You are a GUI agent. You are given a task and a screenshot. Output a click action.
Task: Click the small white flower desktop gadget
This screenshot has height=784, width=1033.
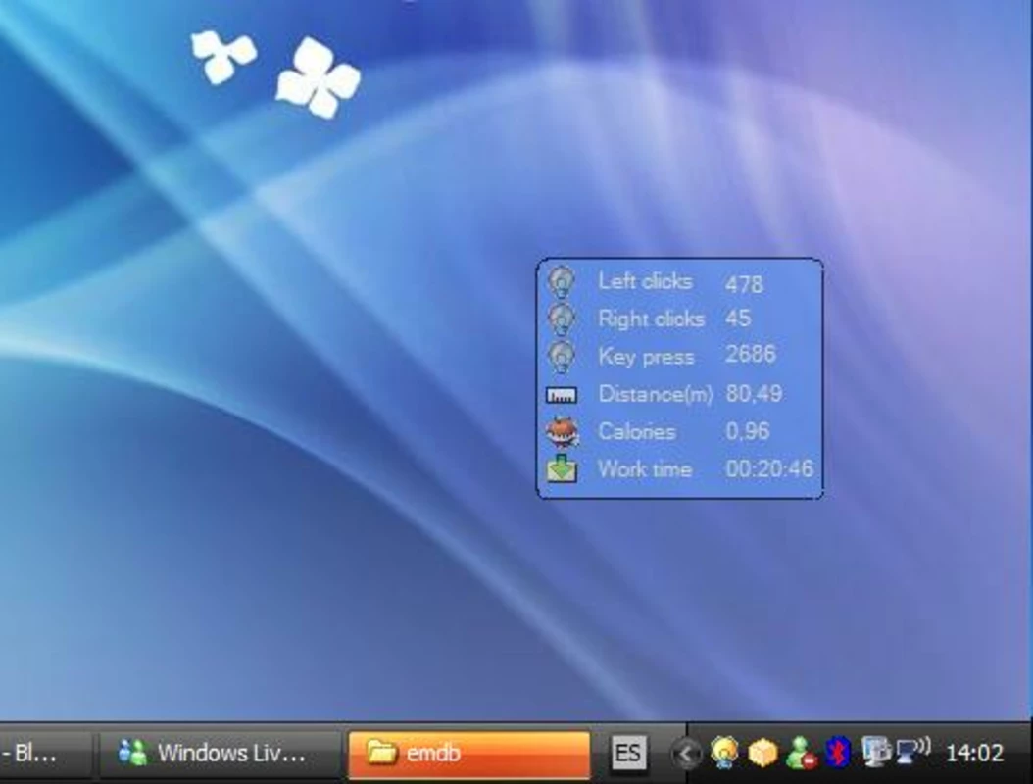tap(223, 57)
